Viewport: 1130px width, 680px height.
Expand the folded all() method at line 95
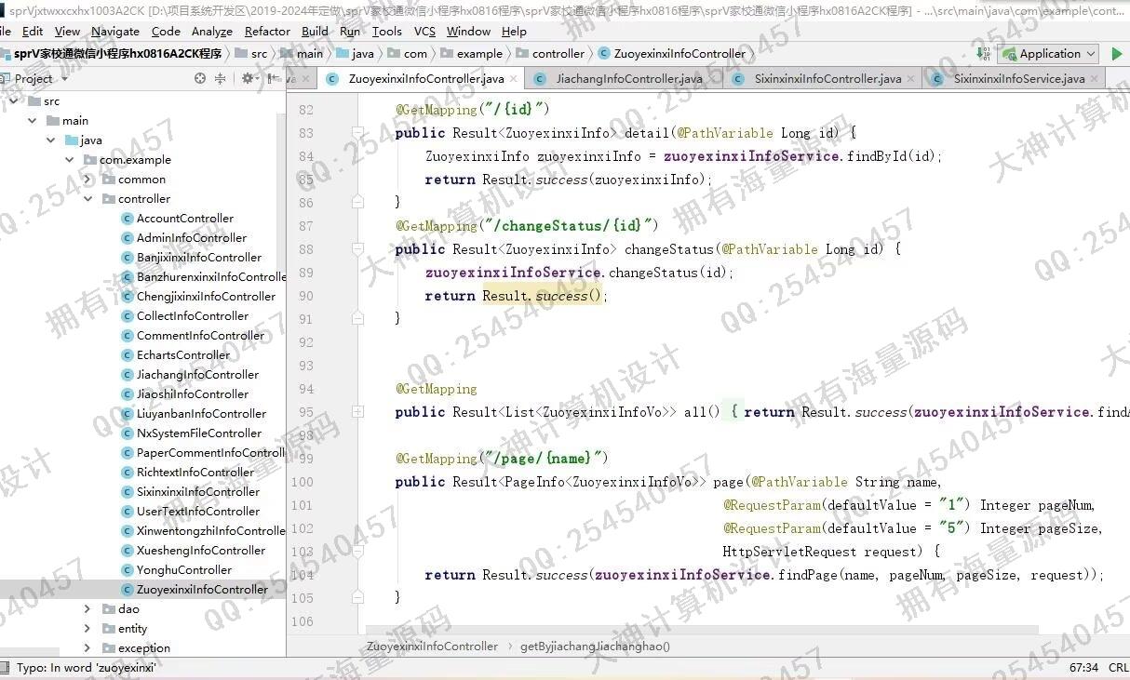pyautogui.click(x=357, y=412)
